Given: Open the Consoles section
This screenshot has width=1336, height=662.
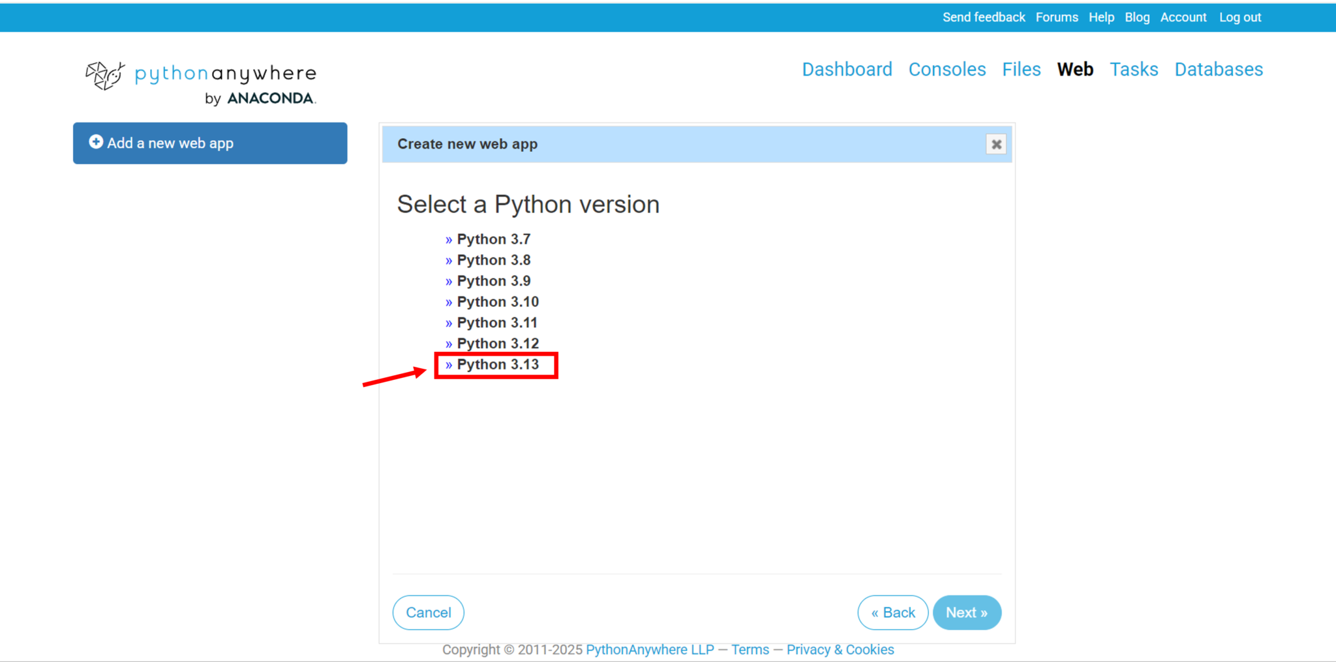Looking at the screenshot, I should click(x=947, y=69).
